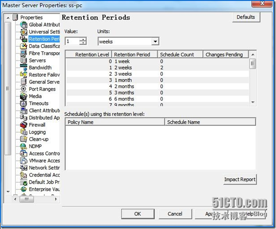Click the Logging icon in the tree

(x=23, y=132)
